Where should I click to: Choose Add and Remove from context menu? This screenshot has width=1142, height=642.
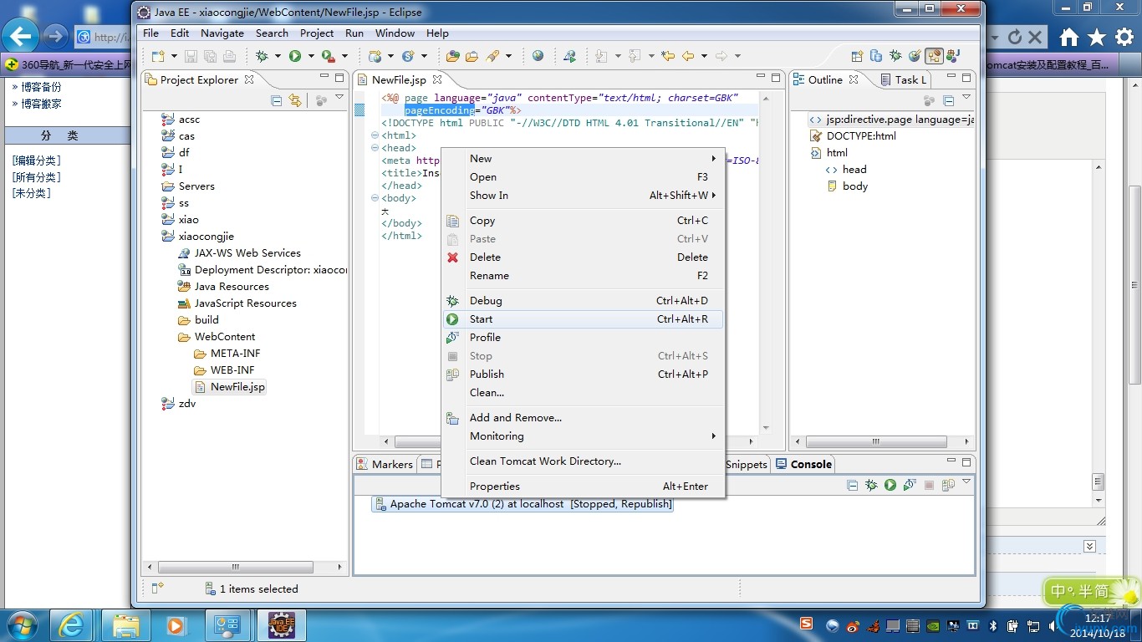coord(584,418)
